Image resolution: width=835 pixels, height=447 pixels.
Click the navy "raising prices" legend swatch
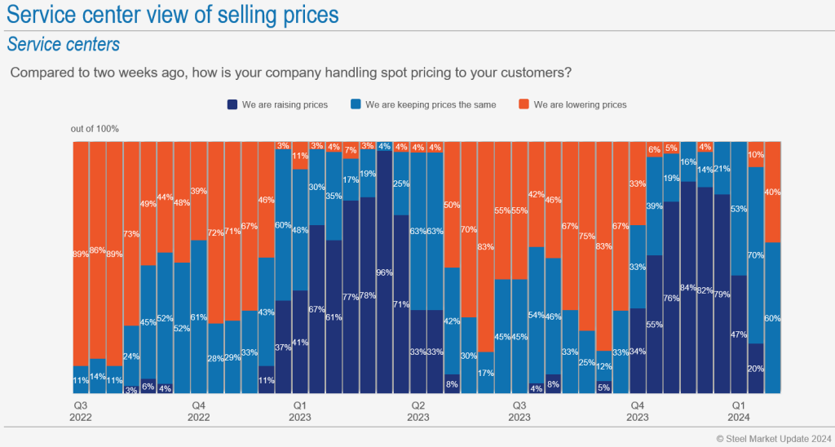[232, 104]
